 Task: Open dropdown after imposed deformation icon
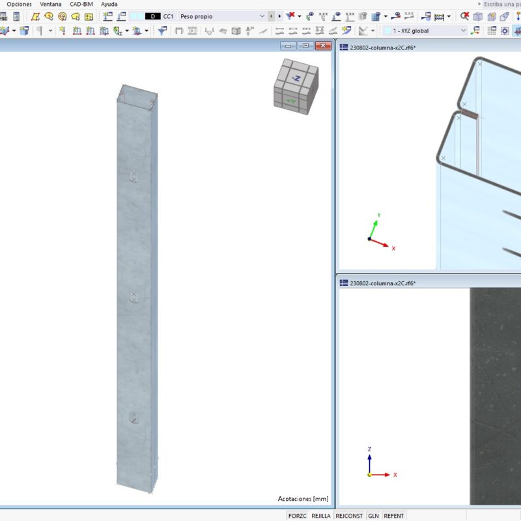[127, 31]
